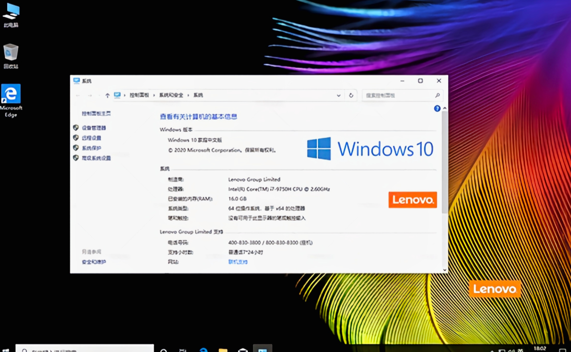The image size is (571, 352).
Task: Click the Lenovo Group Limited 支持 section header
Action: (x=191, y=231)
